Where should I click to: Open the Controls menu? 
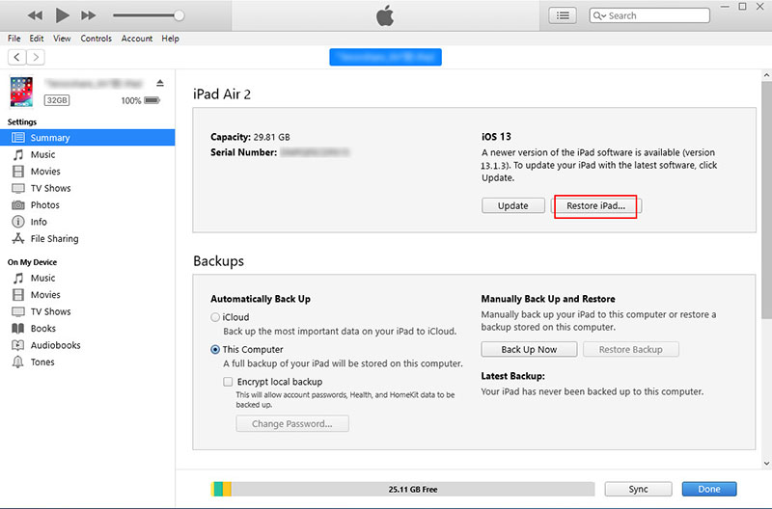96,39
